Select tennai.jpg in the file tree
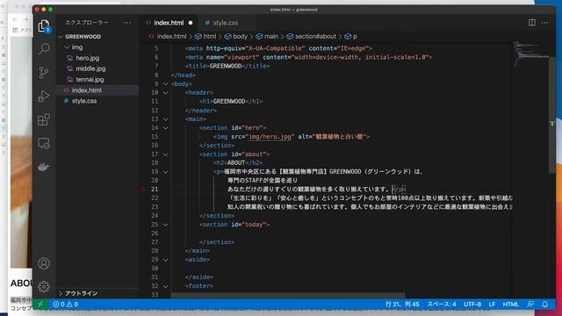562x316 pixels. tap(90, 80)
